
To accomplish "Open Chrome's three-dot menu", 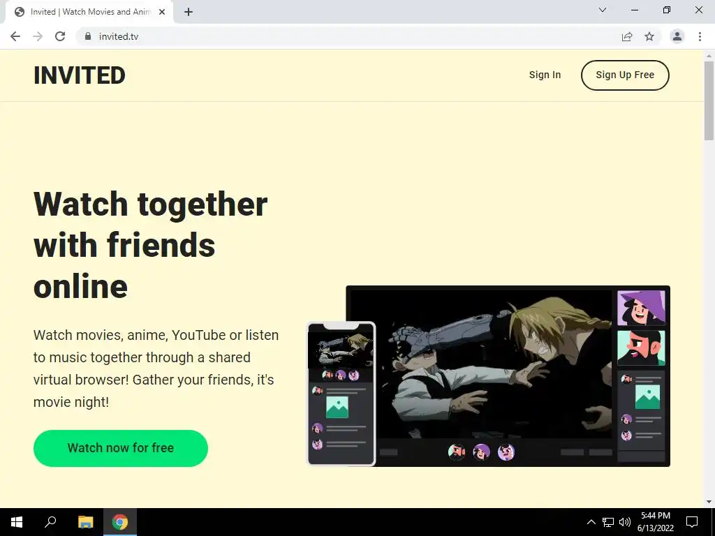I will click(700, 36).
